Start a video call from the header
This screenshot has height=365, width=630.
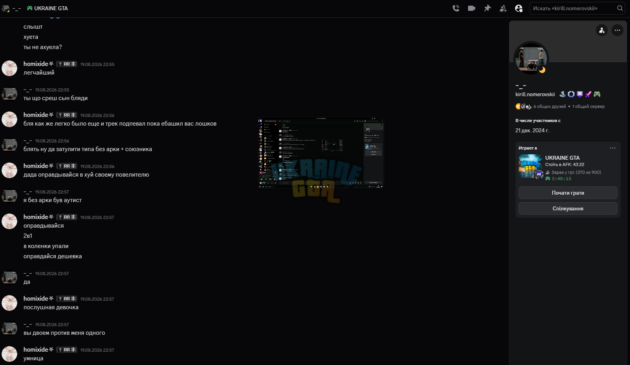[472, 8]
